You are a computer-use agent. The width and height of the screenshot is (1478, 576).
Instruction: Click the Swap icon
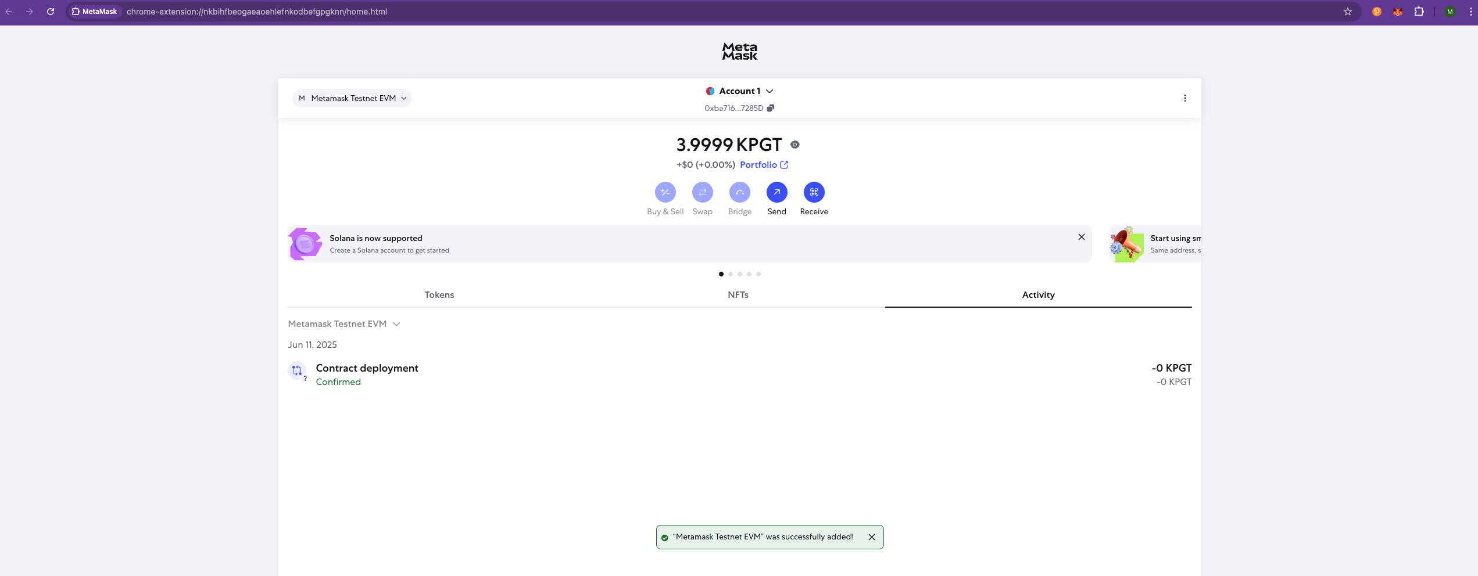click(702, 192)
